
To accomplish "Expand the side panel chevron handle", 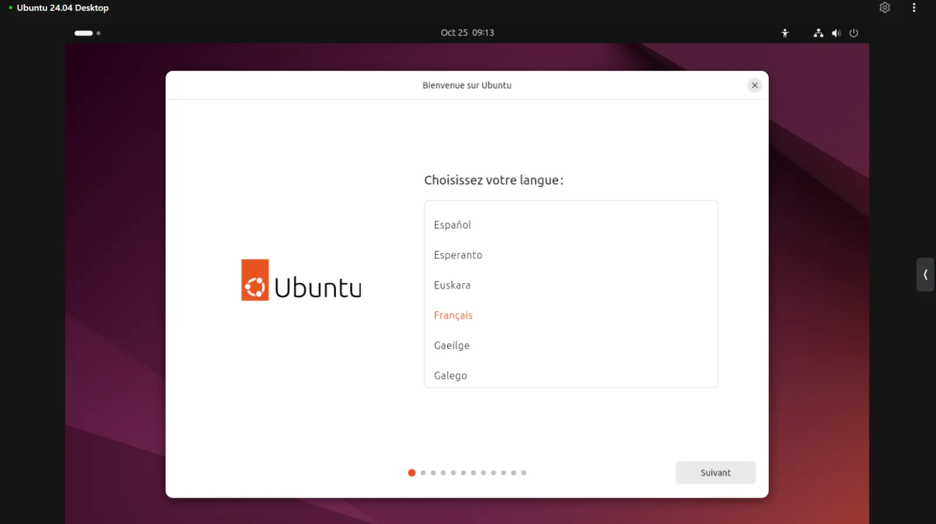I will (x=925, y=274).
